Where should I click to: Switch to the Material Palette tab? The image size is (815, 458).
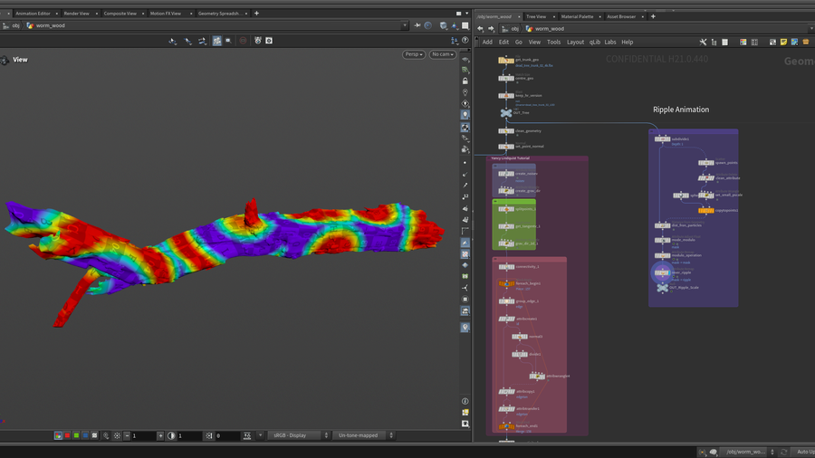[577, 16]
